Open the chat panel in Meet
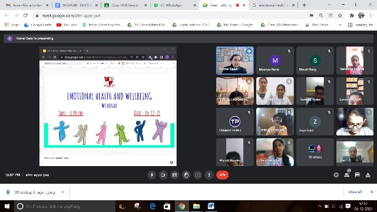Image resolution: width=377 pixels, height=212 pixels. [358, 175]
